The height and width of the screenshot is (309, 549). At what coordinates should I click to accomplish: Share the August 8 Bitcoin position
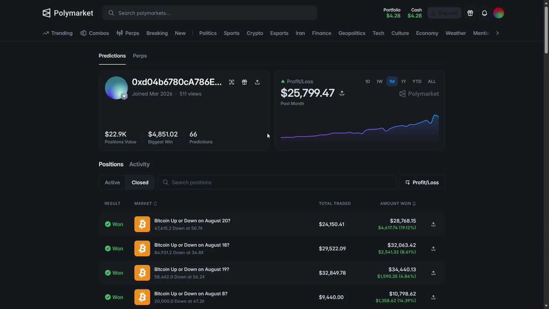click(433, 297)
